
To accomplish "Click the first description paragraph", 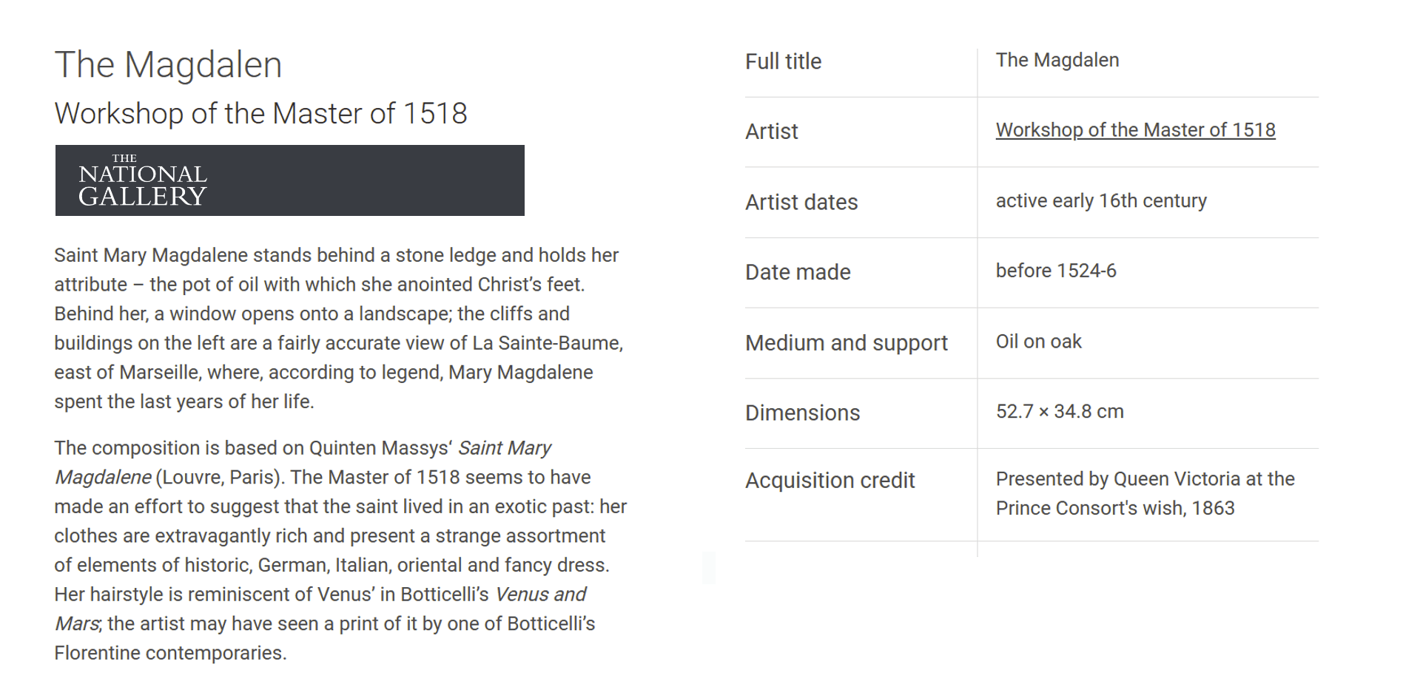I will (339, 328).
